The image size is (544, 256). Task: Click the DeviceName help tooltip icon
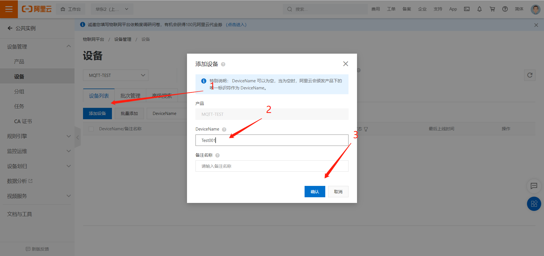[x=224, y=129]
